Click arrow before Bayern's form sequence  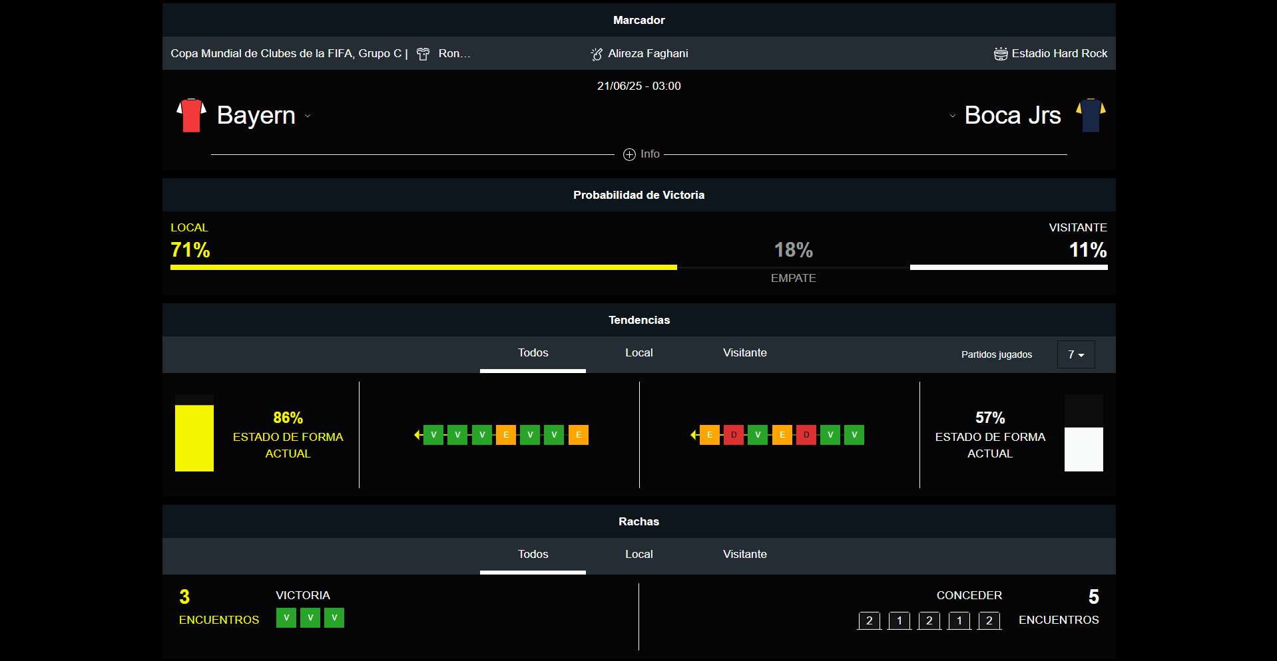click(417, 435)
